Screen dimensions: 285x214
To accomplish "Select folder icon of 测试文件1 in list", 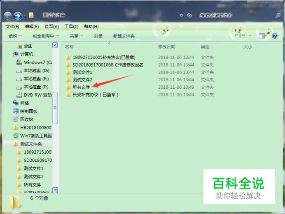I will pyautogui.click(x=68, y=72).
